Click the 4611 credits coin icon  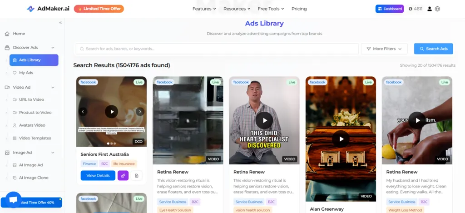[x=411, y=9]
